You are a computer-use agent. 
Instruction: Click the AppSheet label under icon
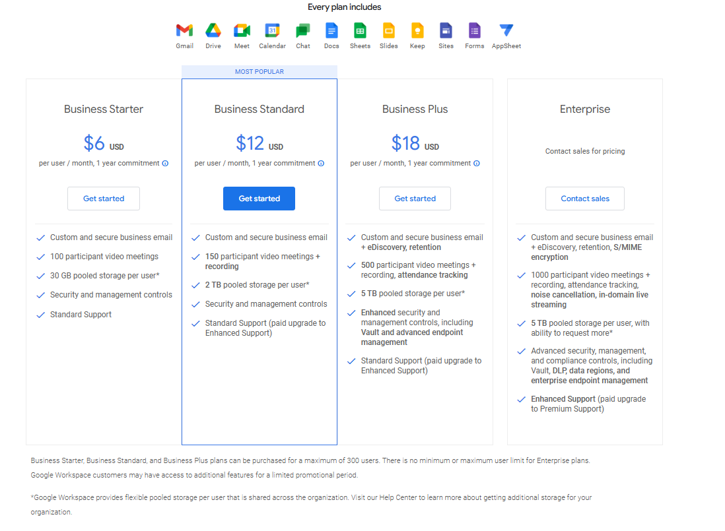click(506, 46)
